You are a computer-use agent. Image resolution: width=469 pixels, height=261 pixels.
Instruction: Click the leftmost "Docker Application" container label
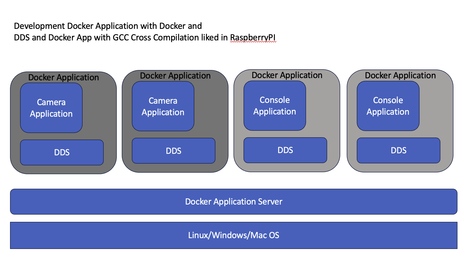64,78
